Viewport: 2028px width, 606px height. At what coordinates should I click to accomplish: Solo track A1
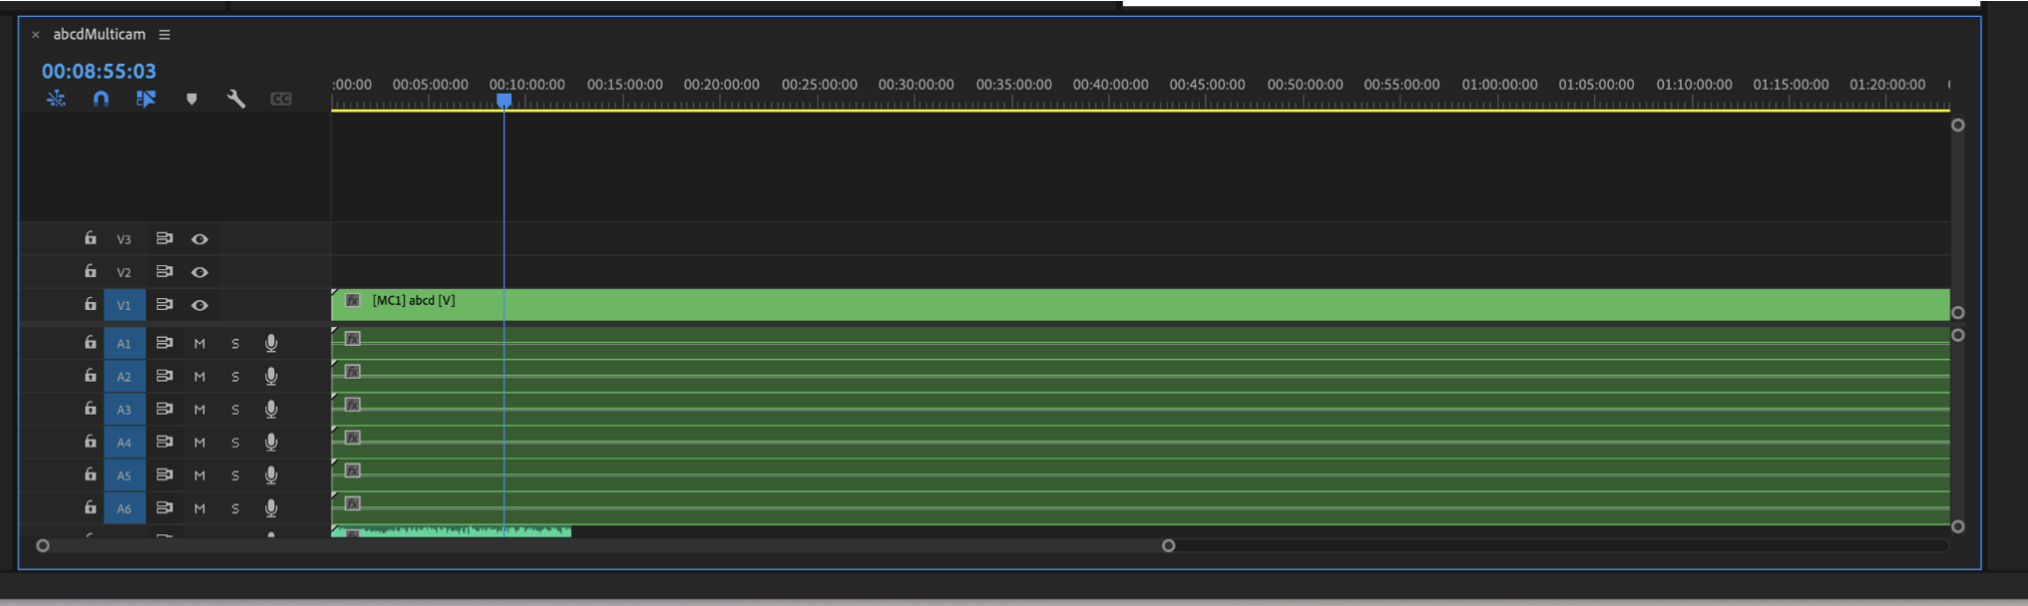tap(236, 344)
